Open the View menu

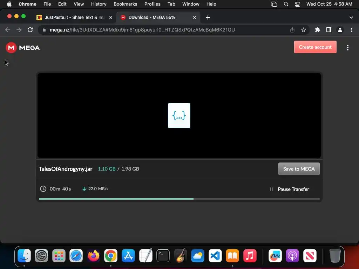(79, 4)
